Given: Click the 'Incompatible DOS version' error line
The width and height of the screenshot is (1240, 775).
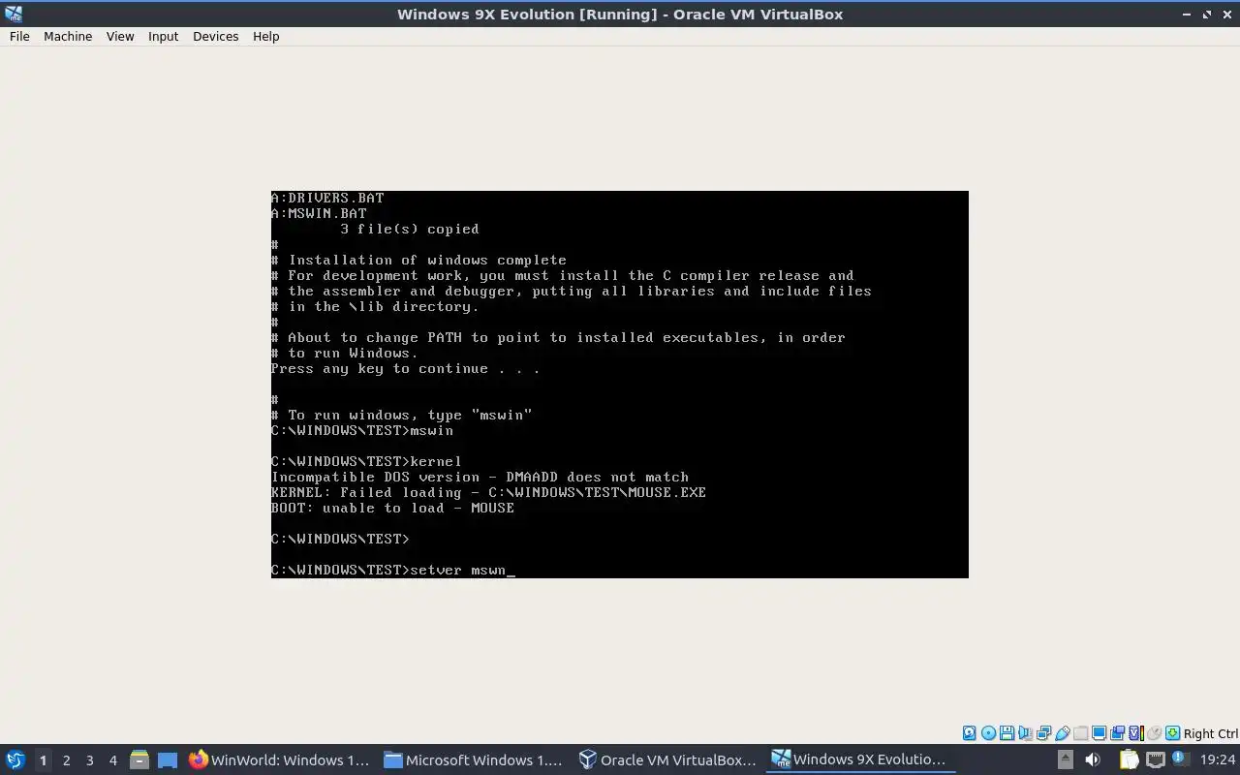Looking at the screenshot, I should (x=480, y=477).
